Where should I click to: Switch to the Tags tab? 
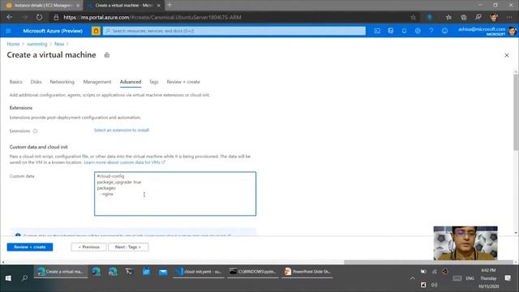click(154, 82)
